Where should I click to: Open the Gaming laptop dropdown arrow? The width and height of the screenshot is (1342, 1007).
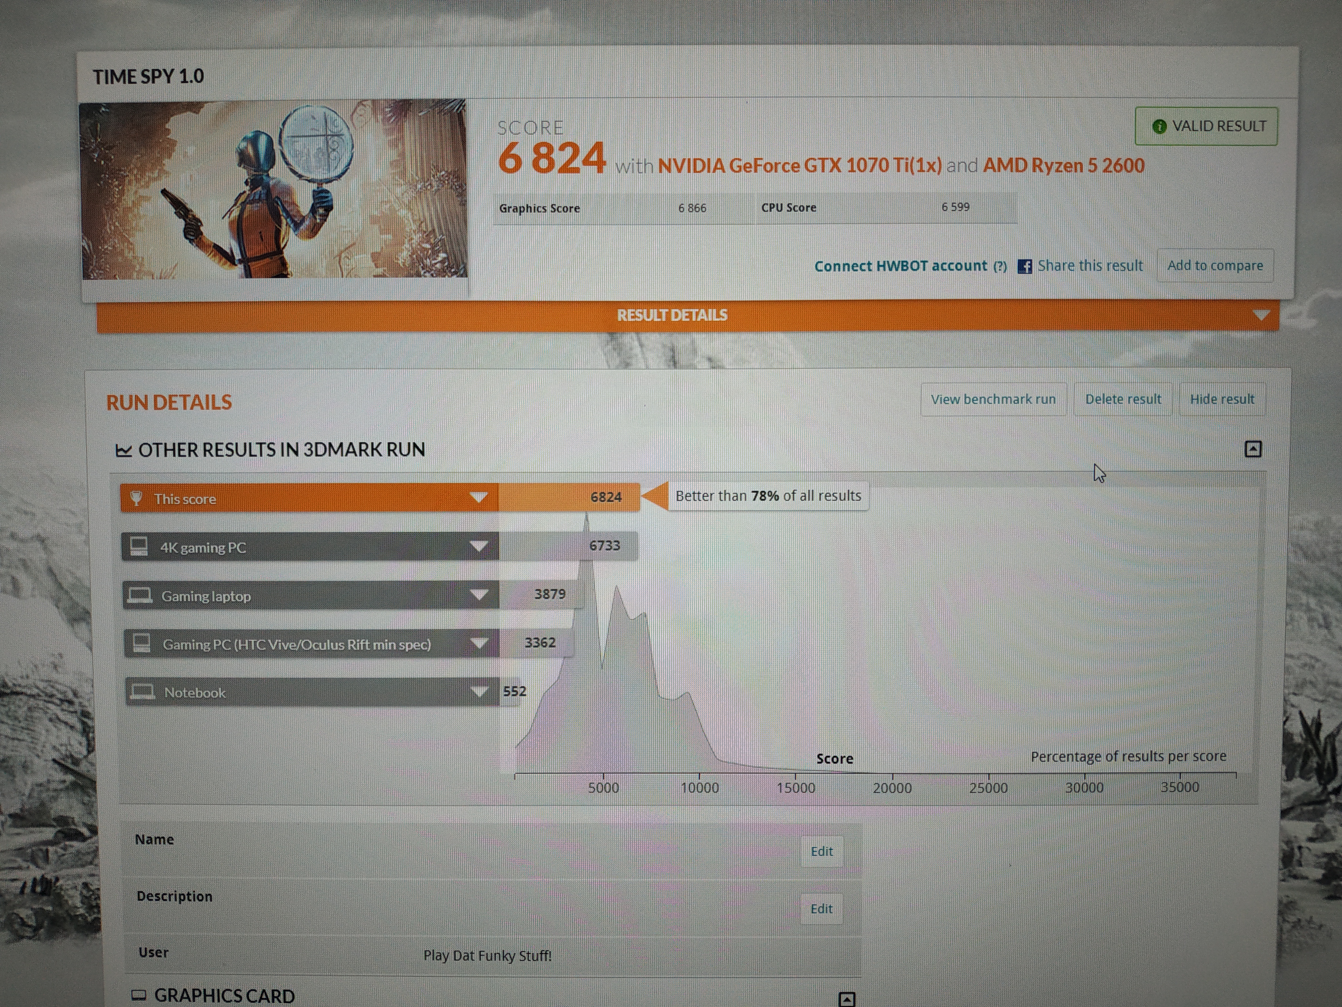[x=479, y=594]
